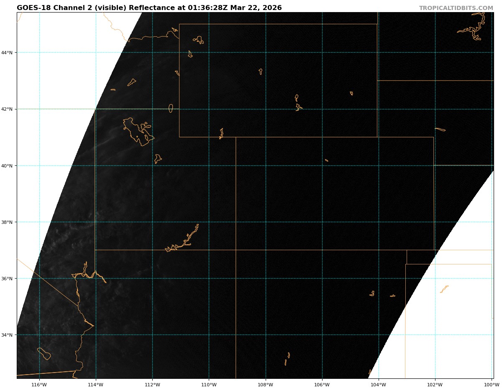Screen dimensions: 502x388
Task: Click the TROPICALTIDBITS.COM watermark
Action: (456, 8)
